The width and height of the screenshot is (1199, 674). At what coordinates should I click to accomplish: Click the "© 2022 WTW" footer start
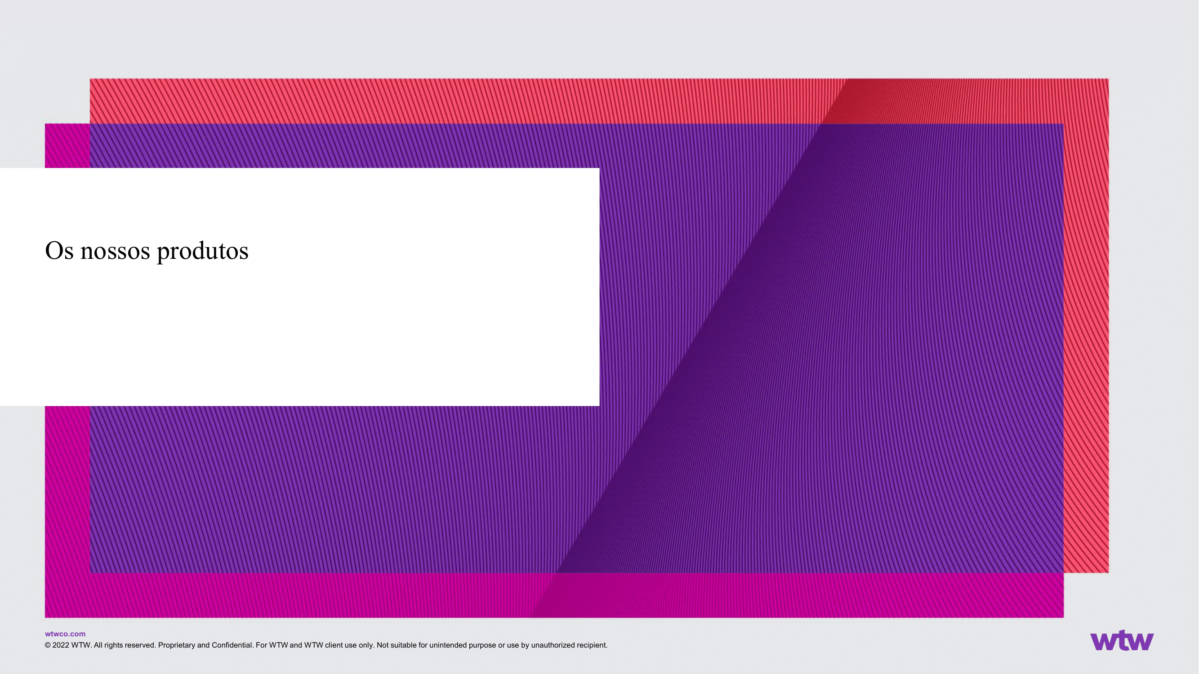click(67, 645)
